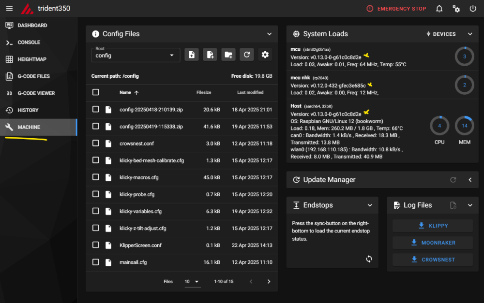Expand the Update Manager panel
Viewport: 484px width, 303px height.
tap(470, 180)
